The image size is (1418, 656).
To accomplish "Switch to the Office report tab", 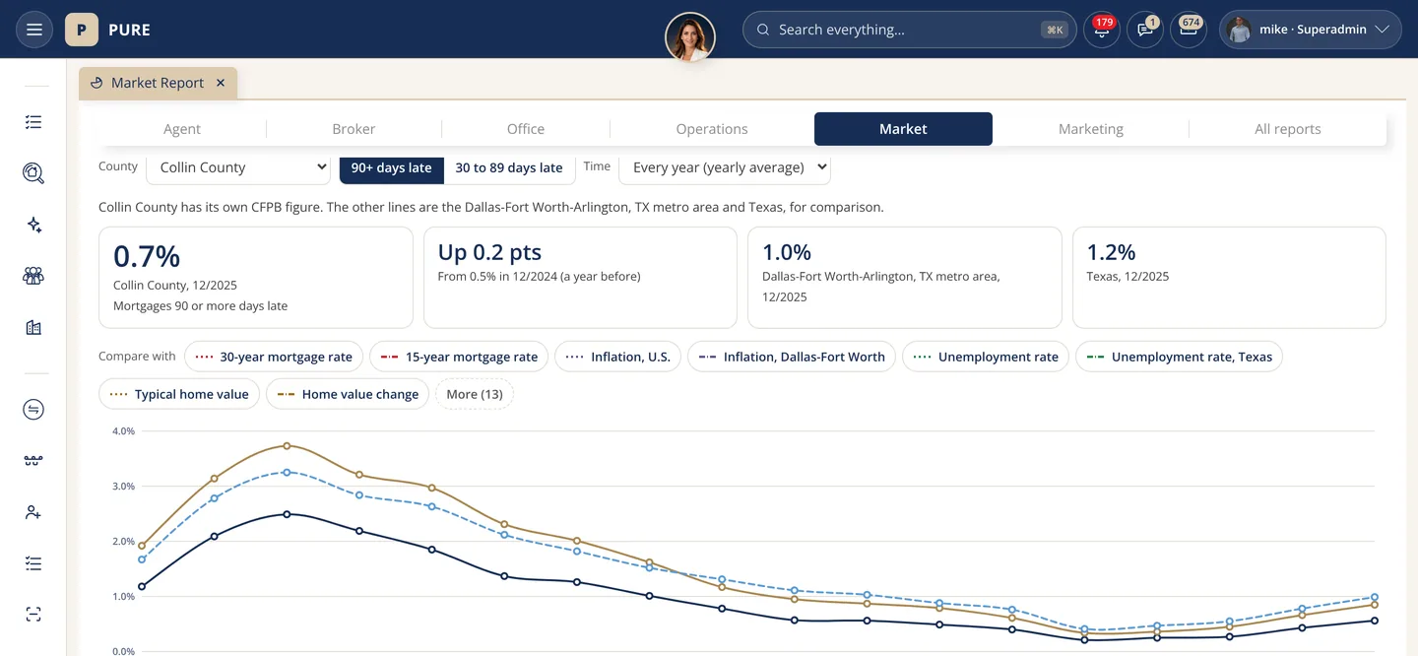I will coord(526,129).
